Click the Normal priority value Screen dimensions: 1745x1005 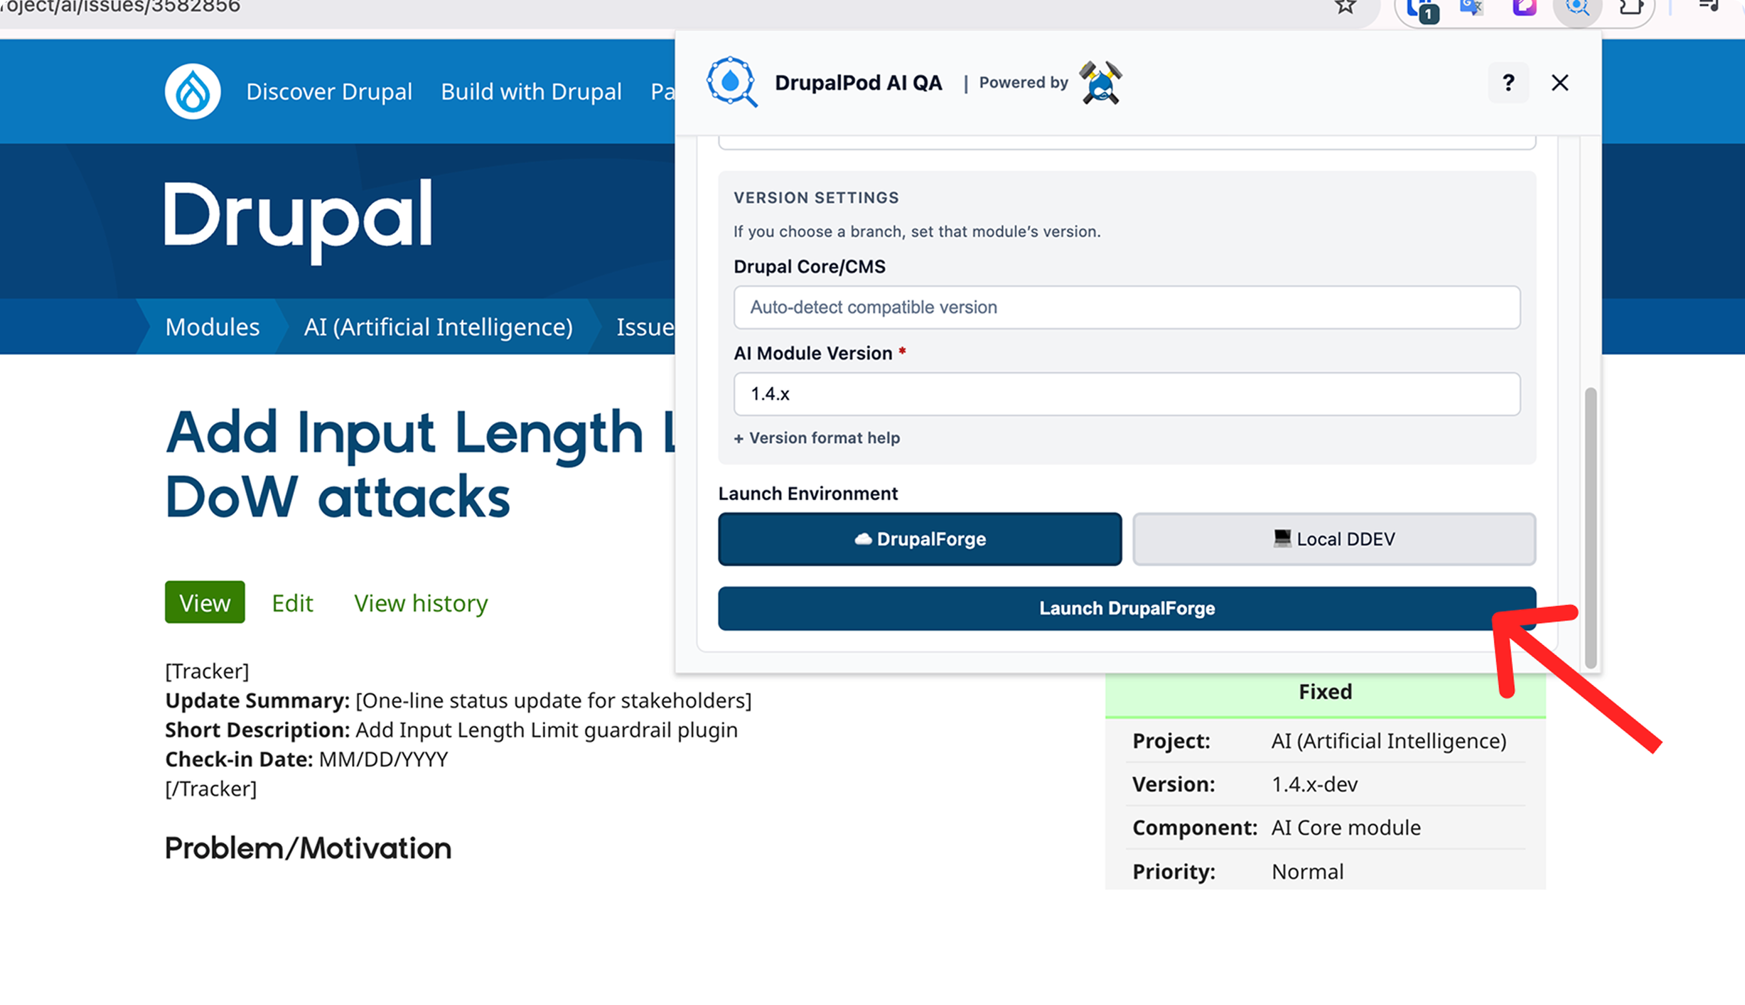[1307, 871]
